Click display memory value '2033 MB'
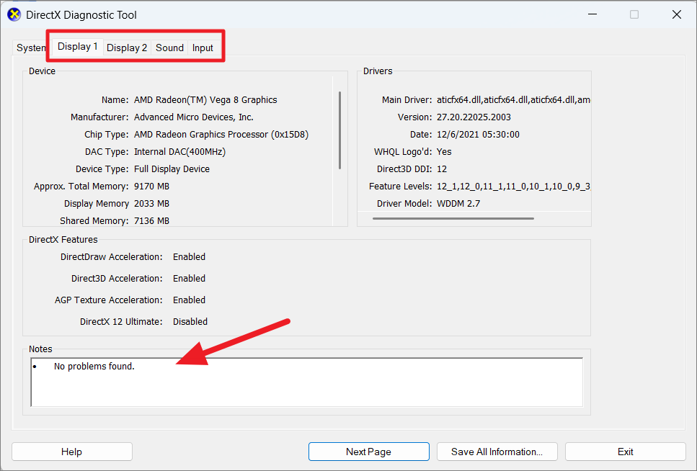The image size is (697, 471). pos(151,204)
